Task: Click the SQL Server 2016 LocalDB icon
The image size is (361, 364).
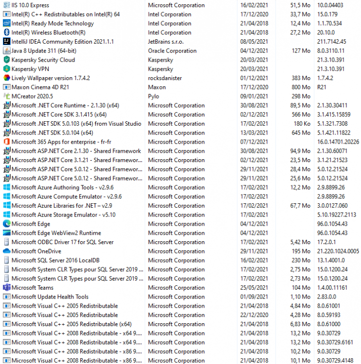Action: click(x=6, y=260)
